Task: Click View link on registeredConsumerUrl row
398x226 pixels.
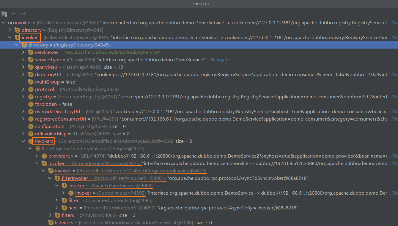Action: 395,119
